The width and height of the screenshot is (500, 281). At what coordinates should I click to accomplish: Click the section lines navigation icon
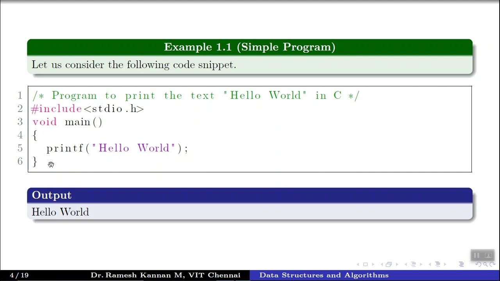[x=437, y=264]
